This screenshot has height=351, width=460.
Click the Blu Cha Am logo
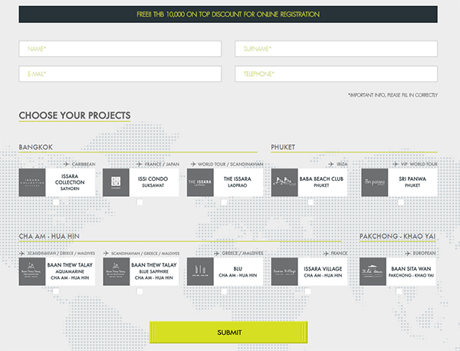pyautogui.click(x=200, y=271)
